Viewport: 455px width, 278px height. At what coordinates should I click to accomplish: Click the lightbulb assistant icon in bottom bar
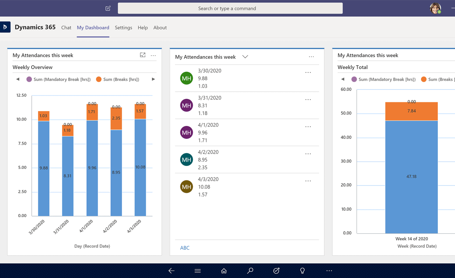(x=303, y=271)
